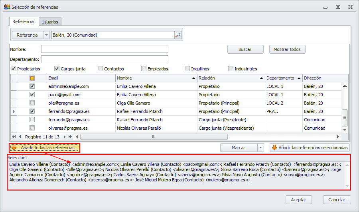
Task: Click the Mostrar todos button
Action: point(287,49)
